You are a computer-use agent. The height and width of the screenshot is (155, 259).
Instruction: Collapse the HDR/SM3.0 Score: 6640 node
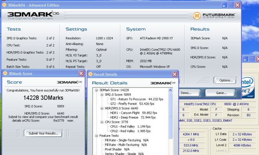tap(102, 108)
